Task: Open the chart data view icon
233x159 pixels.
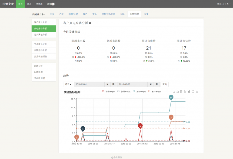Action: click(x=181, y=92)
